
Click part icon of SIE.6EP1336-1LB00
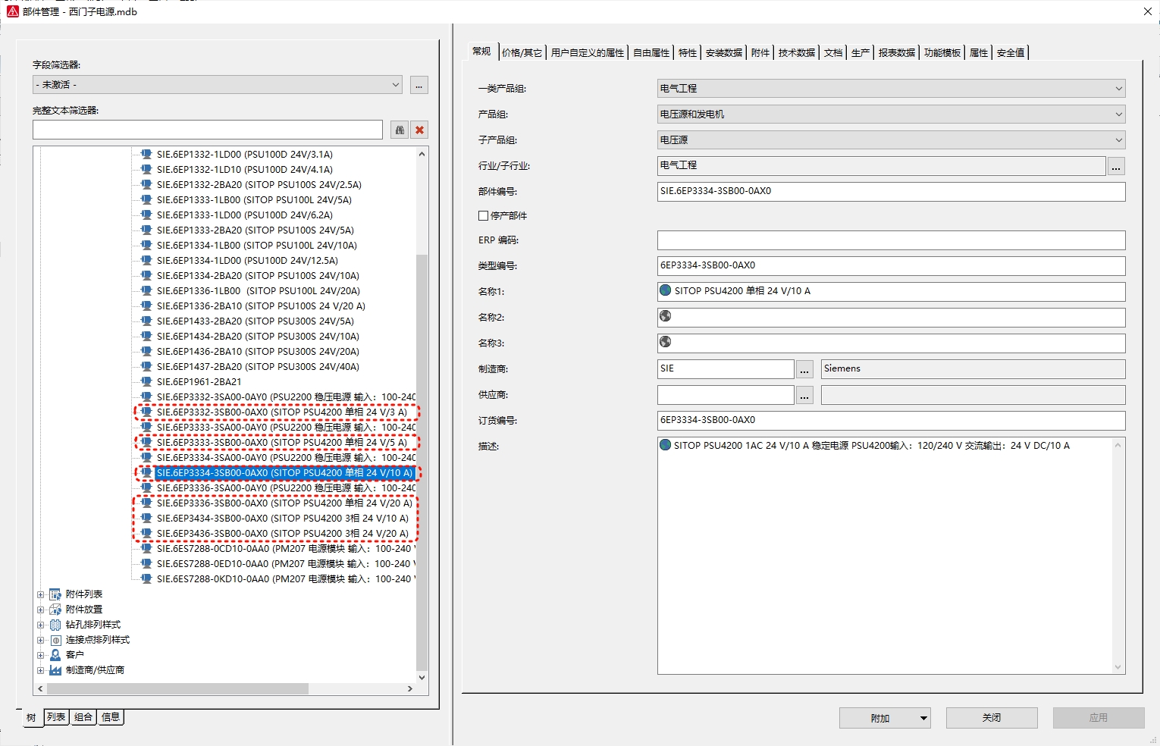(x=146, y=291)
